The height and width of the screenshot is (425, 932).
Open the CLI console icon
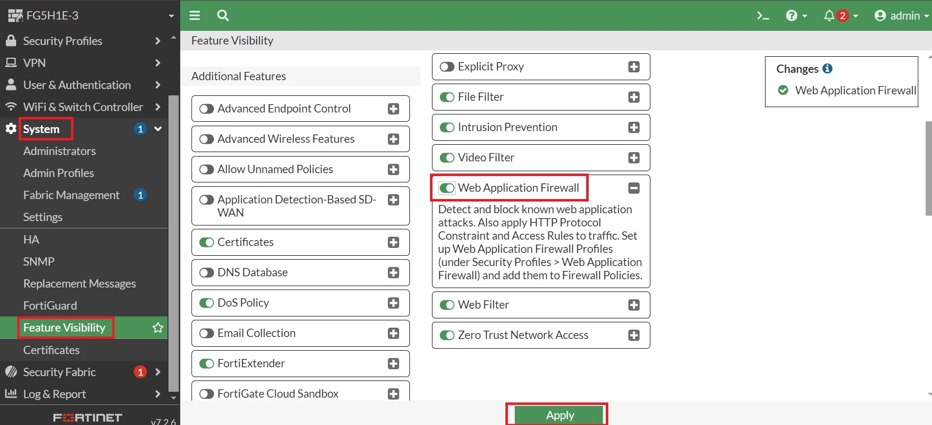point(763,16)
